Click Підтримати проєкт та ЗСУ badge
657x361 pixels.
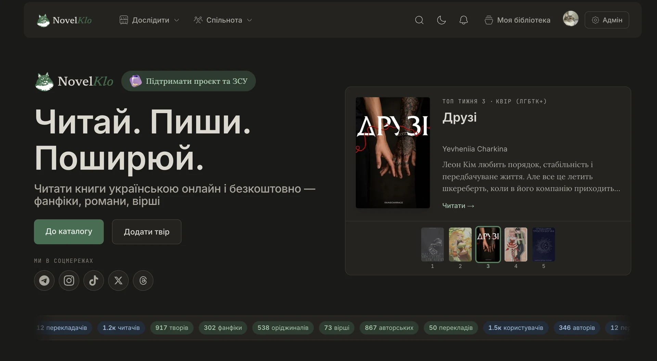189,81
